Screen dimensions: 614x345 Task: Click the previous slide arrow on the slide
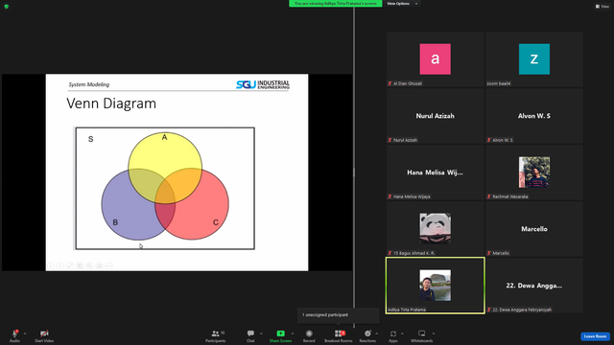[51, 266]
